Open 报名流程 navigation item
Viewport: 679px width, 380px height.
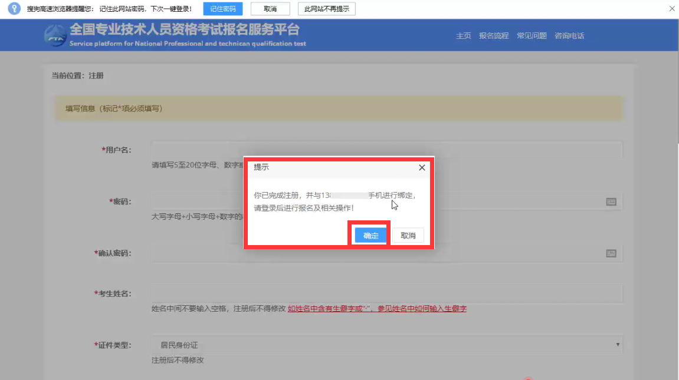coord(493,36)
